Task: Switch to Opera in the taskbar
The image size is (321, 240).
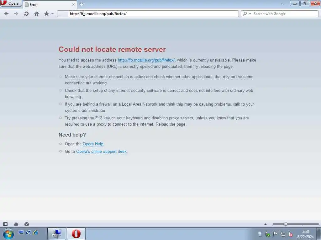Action: [x=76, y=234]
